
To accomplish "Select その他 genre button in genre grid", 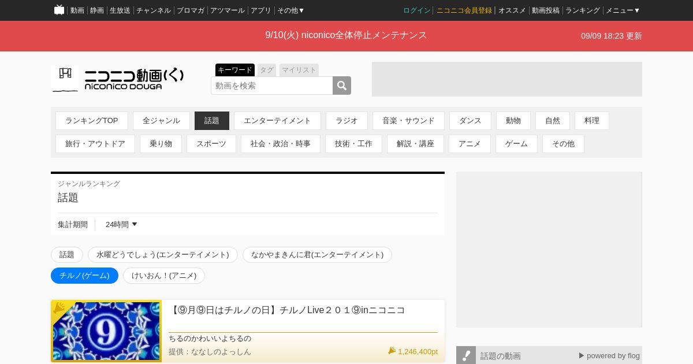I will (x=563, y=144).
